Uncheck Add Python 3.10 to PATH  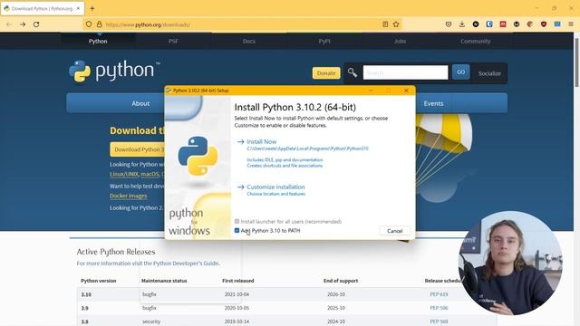tap(237, 230)
